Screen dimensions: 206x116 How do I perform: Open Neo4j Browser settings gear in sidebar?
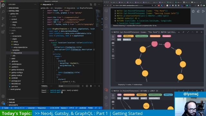point(106,98)
